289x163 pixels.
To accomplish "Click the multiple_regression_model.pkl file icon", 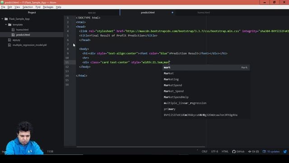I will (9, 45).
